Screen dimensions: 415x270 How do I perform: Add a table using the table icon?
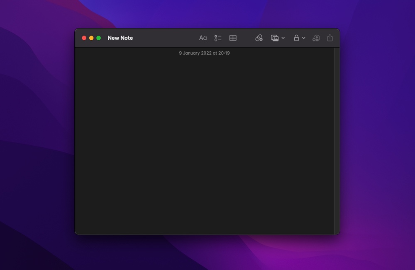click(x=233, y=38)
